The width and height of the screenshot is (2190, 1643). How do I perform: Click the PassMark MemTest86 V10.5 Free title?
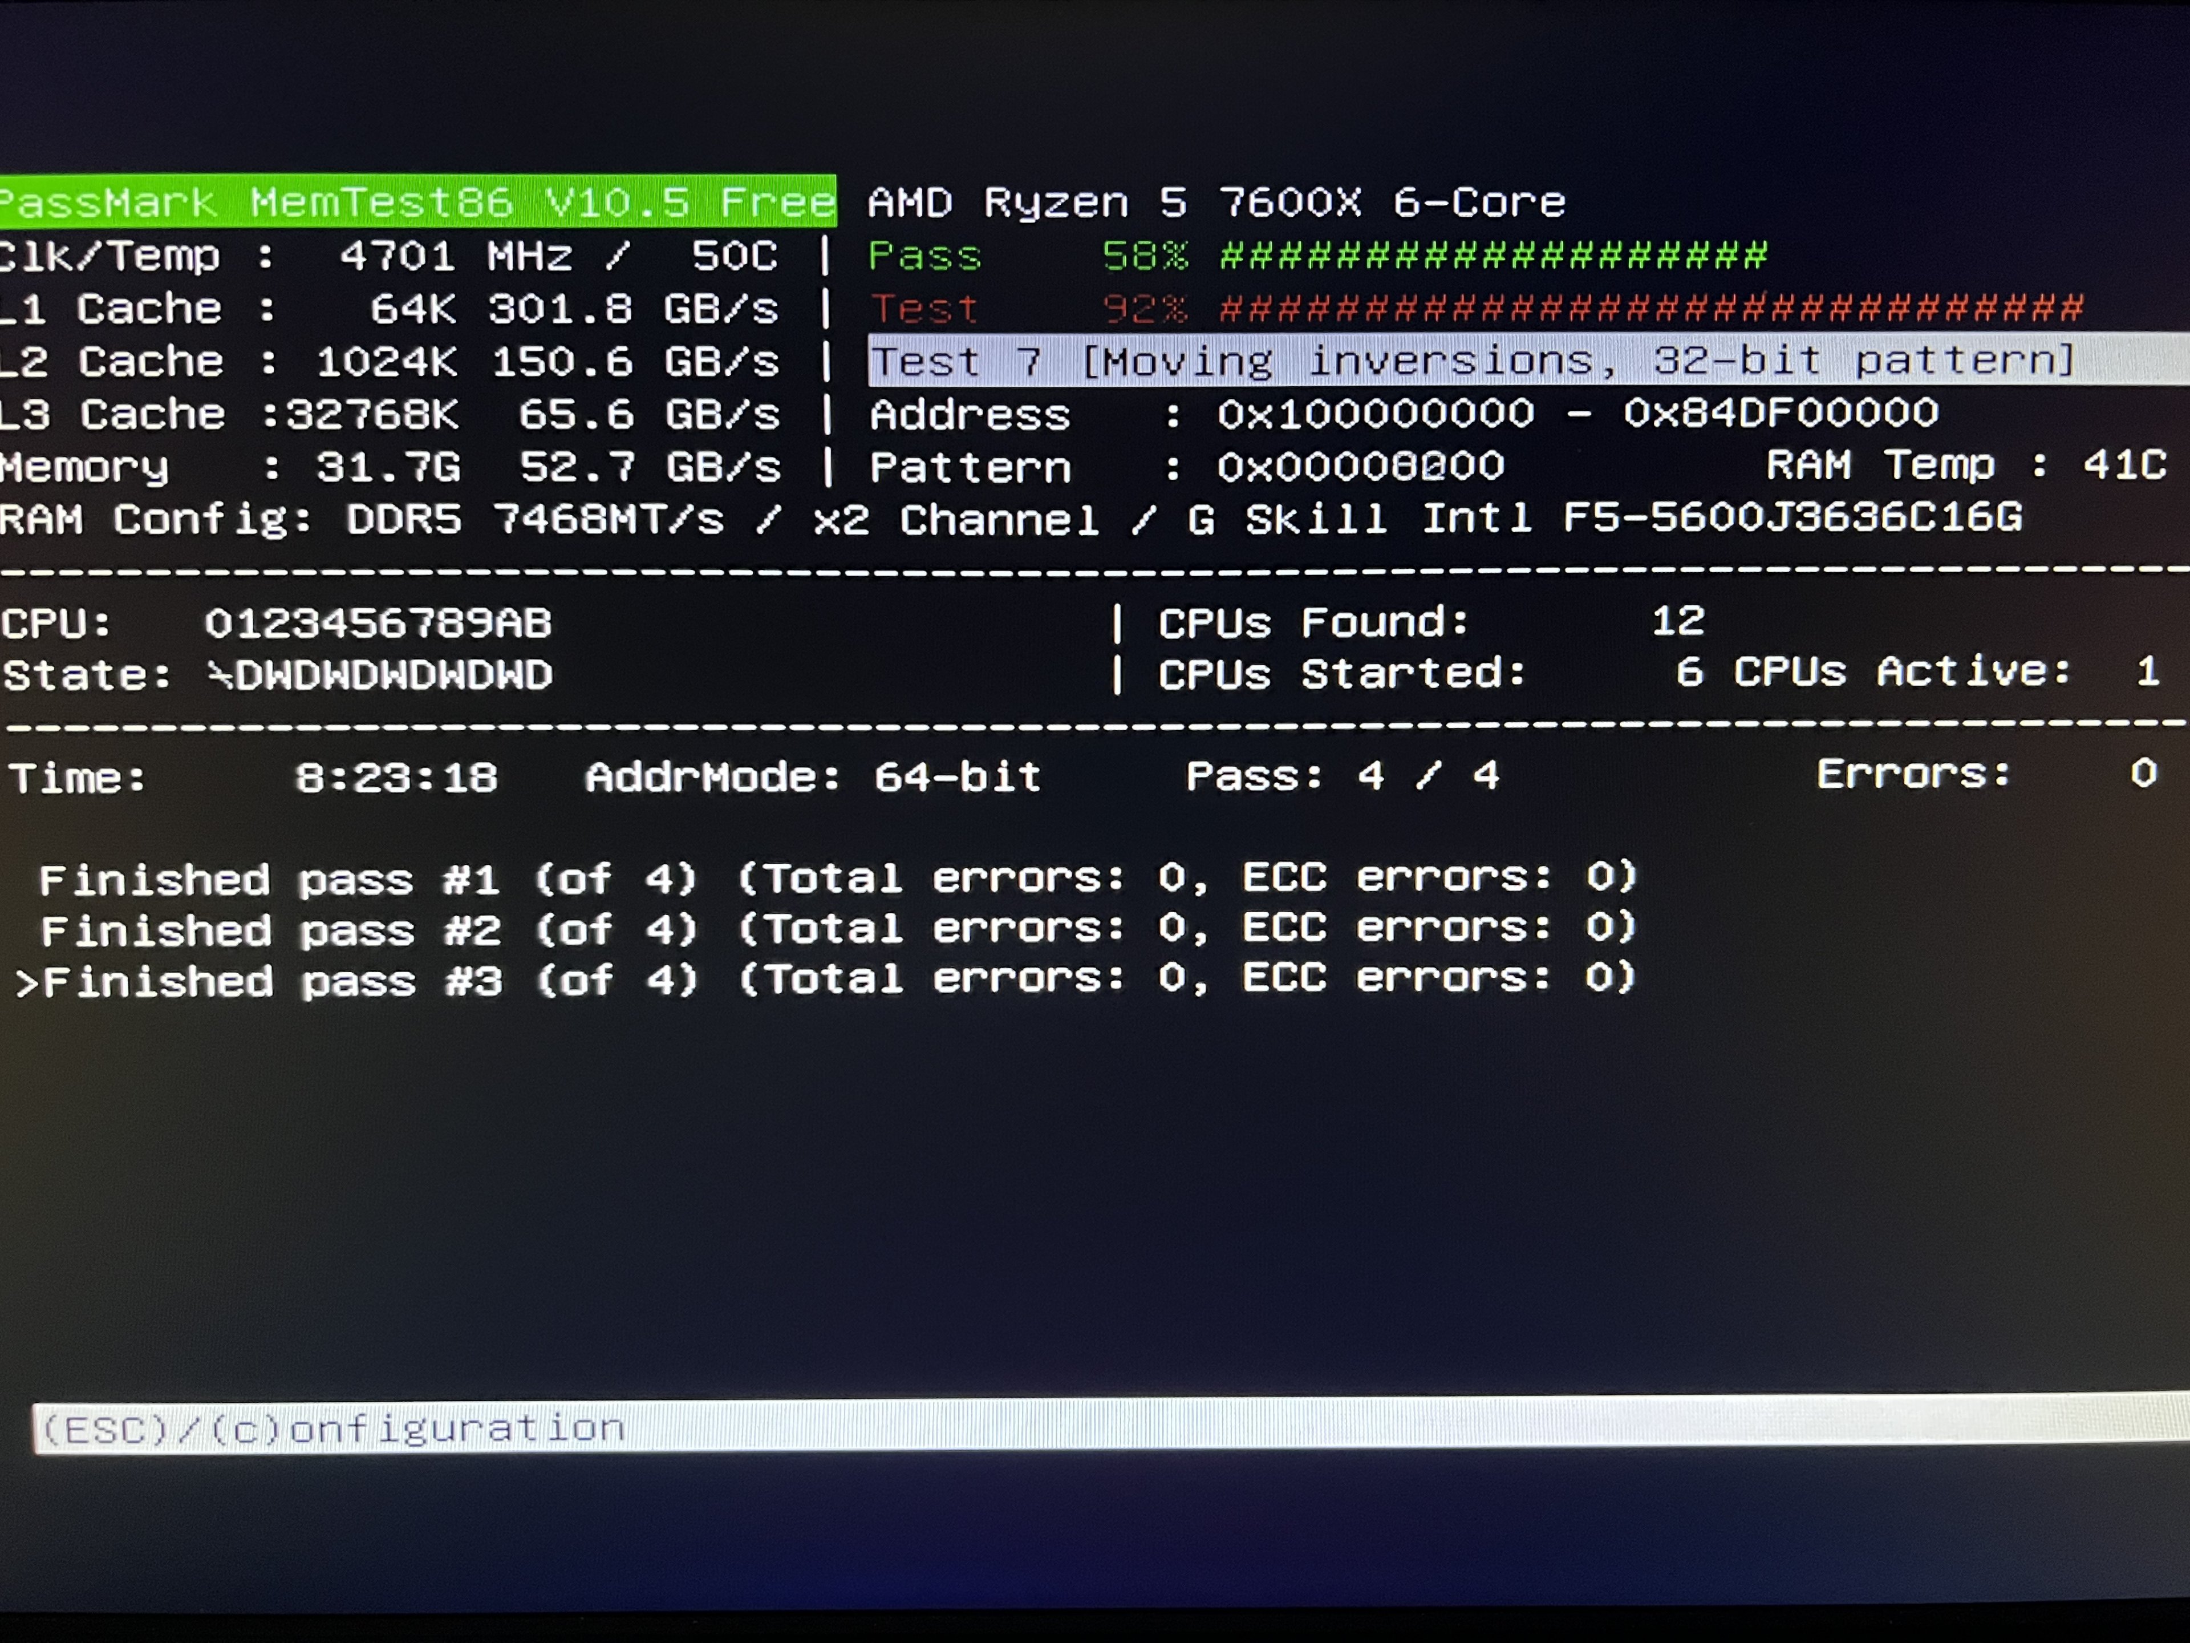(x=418, y=202)
